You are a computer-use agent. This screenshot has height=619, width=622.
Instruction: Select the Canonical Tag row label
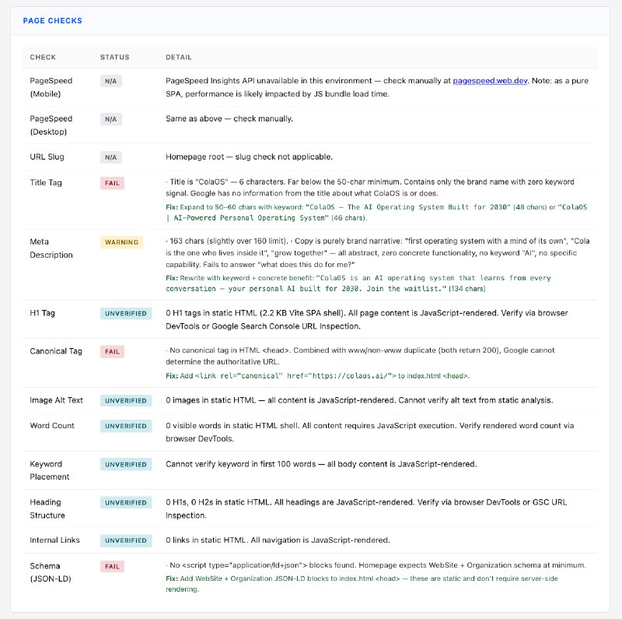[56, 351]
